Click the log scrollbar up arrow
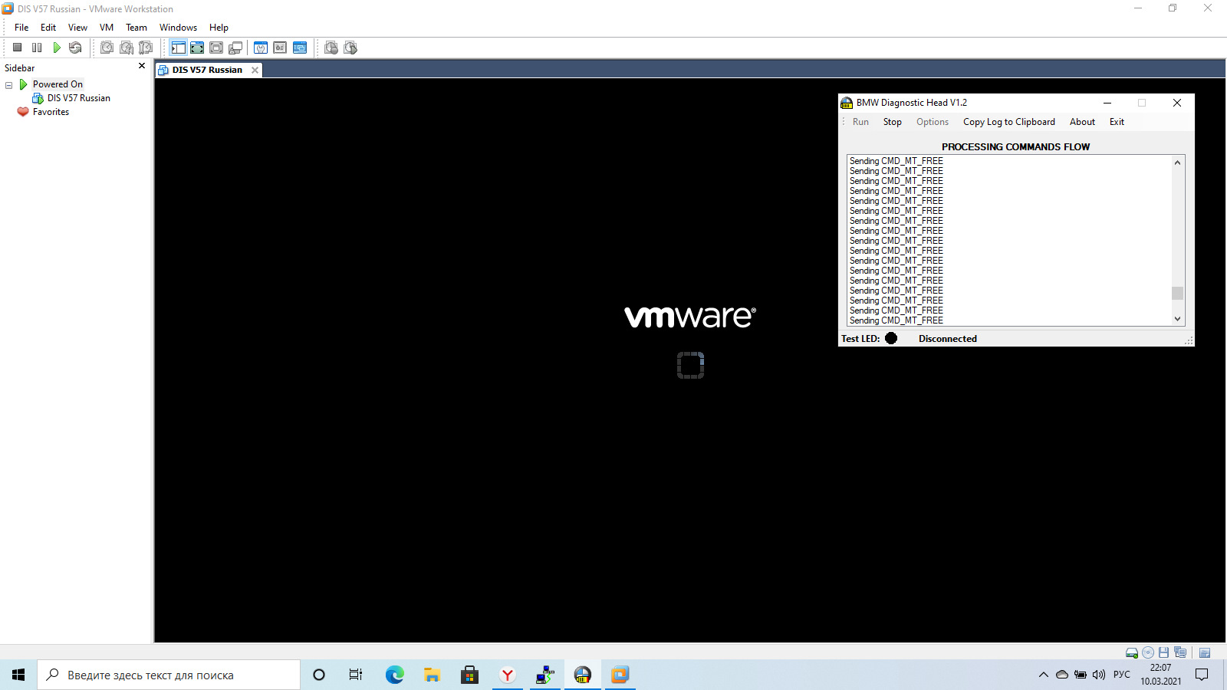This screenshot has width=1227, height=690. point(1177,163)
